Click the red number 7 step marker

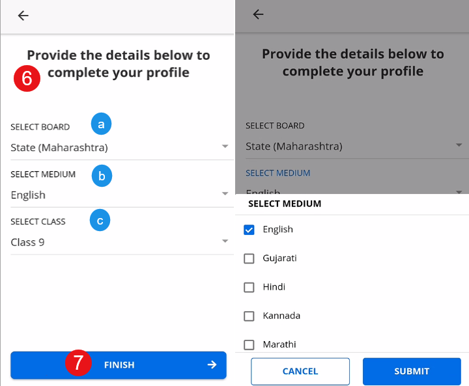[78, 363]
